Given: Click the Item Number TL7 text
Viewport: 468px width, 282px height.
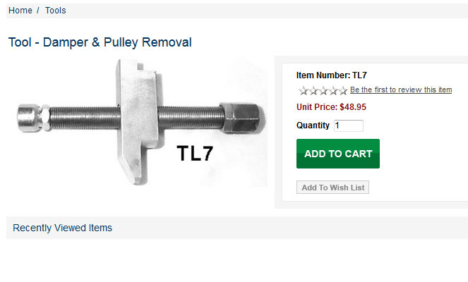Looking at the screenshot, I should (331, 75).
